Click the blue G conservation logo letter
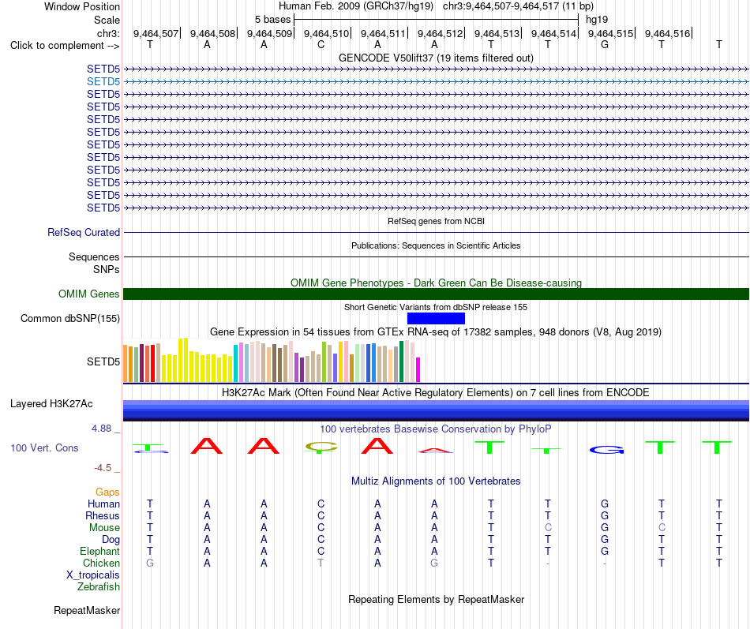 pos(606,450)
